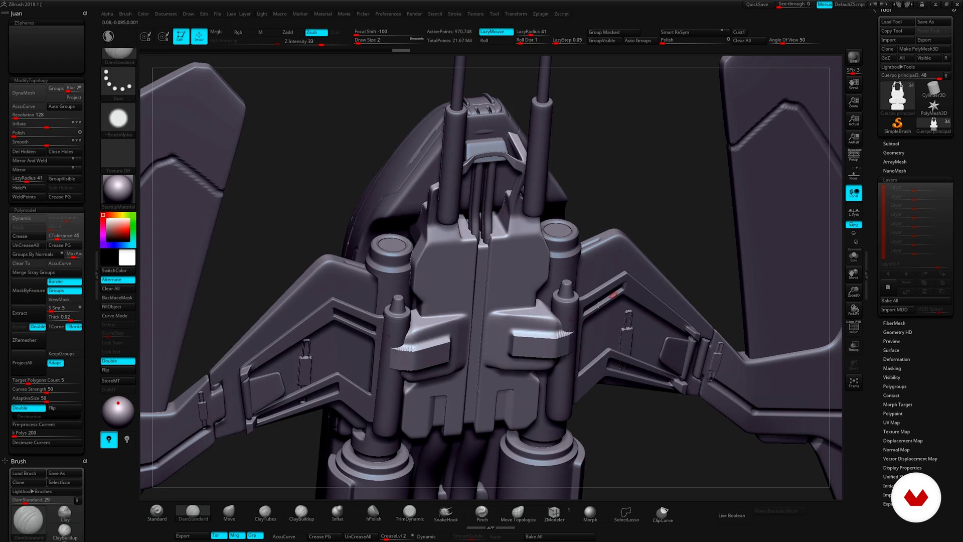The width and height of the screenshot is (963, 542).
Task: Expand the UV Map section
Action: click(891, 423)
